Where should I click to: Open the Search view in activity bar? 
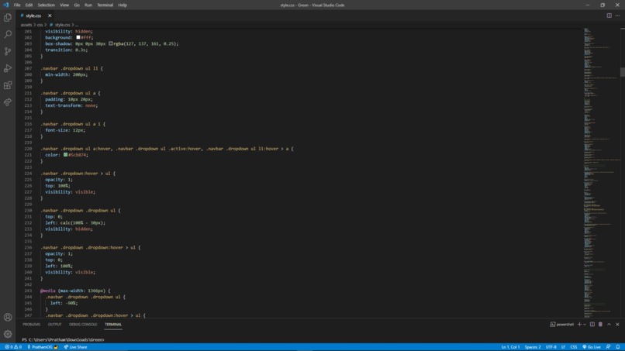[8, 34]
